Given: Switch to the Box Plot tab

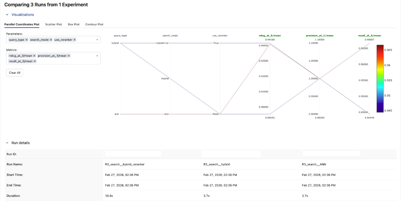Looking at the screenshot, I should click(x=74, y=24).
